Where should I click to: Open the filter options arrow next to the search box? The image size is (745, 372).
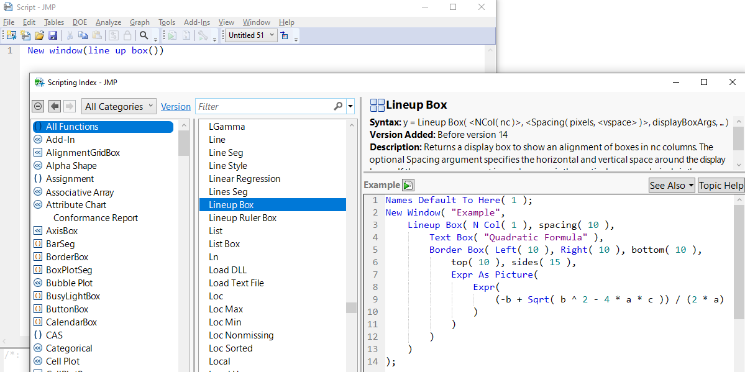click(350, 106)
